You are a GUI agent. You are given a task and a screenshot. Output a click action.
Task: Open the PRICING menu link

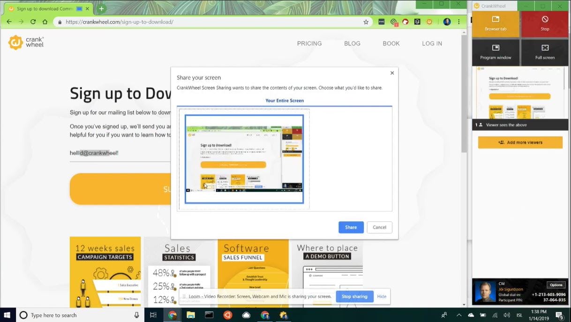309,44
